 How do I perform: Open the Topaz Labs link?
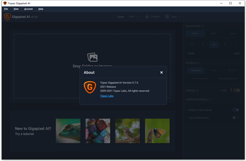pos(107,96)
